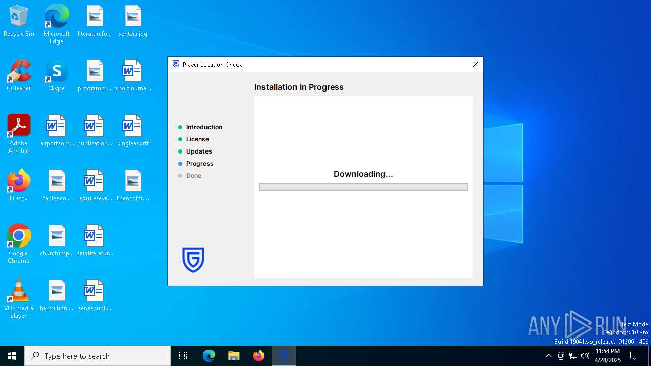651x366 pixels.
Task: Launch Microsoft Edge from the desktop
Action: click(x=56, y=24)
